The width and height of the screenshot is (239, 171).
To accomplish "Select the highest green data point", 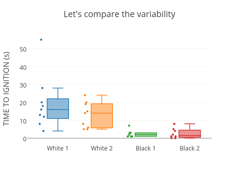I will [129, 126].
